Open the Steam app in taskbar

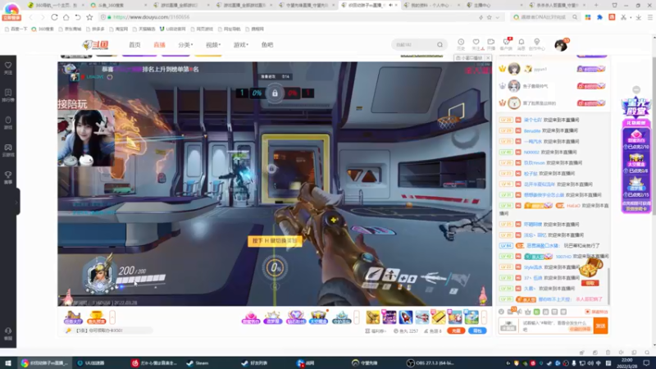point(198,362)
